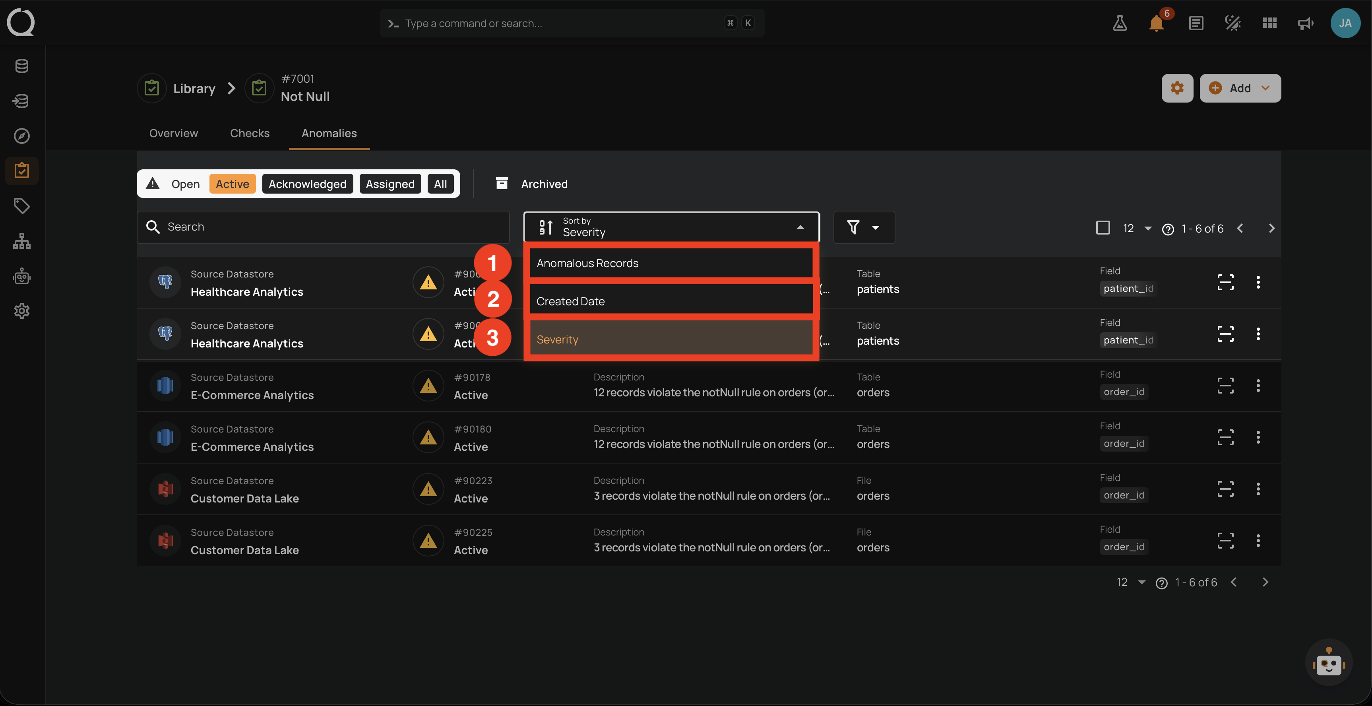
Task: Click patient_id field tag in first row
Action: coord(1128,288)
